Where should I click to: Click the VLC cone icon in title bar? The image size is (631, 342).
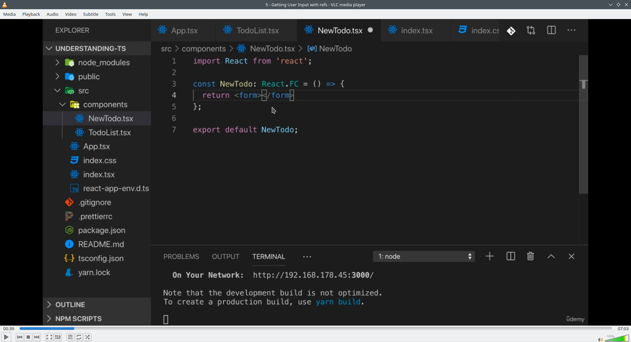tap(5, 5)
